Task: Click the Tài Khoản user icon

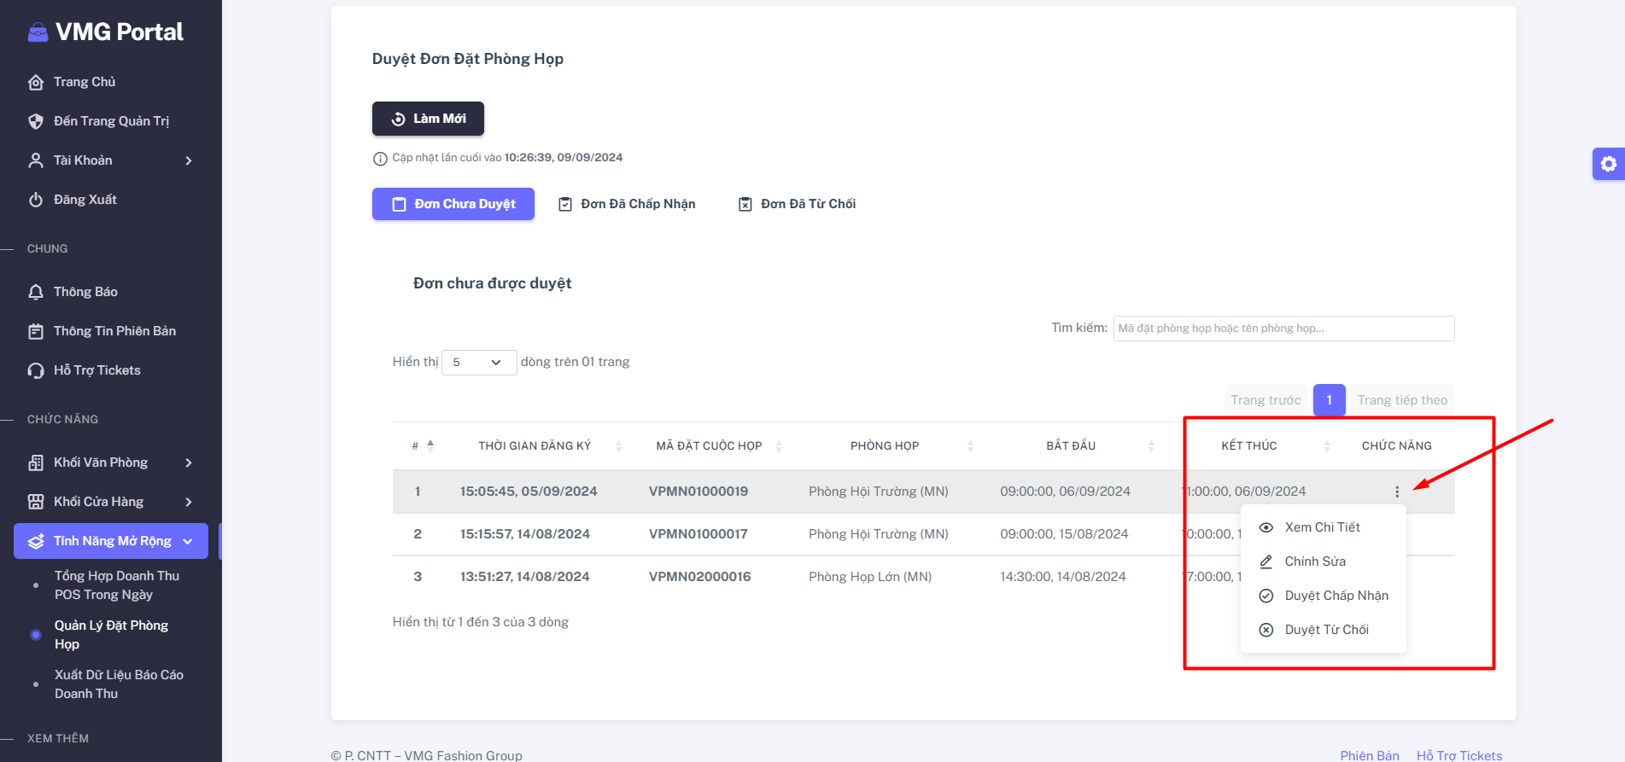Action: (x=36, y=160)
